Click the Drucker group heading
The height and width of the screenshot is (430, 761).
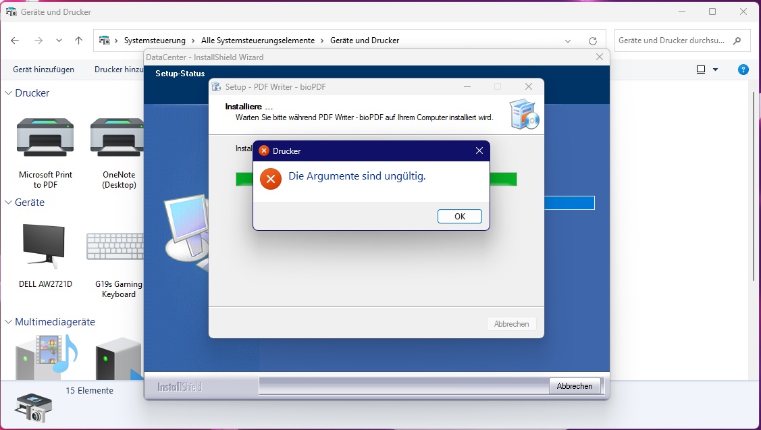coord(32,92)
